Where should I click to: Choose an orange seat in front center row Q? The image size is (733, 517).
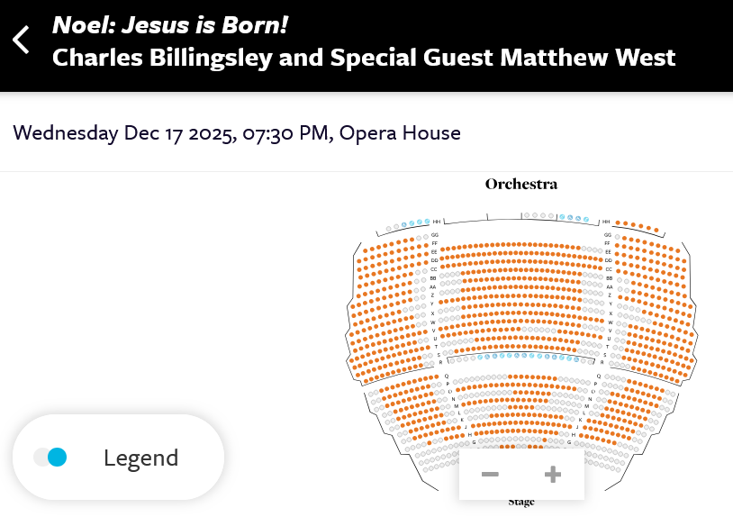522,378
